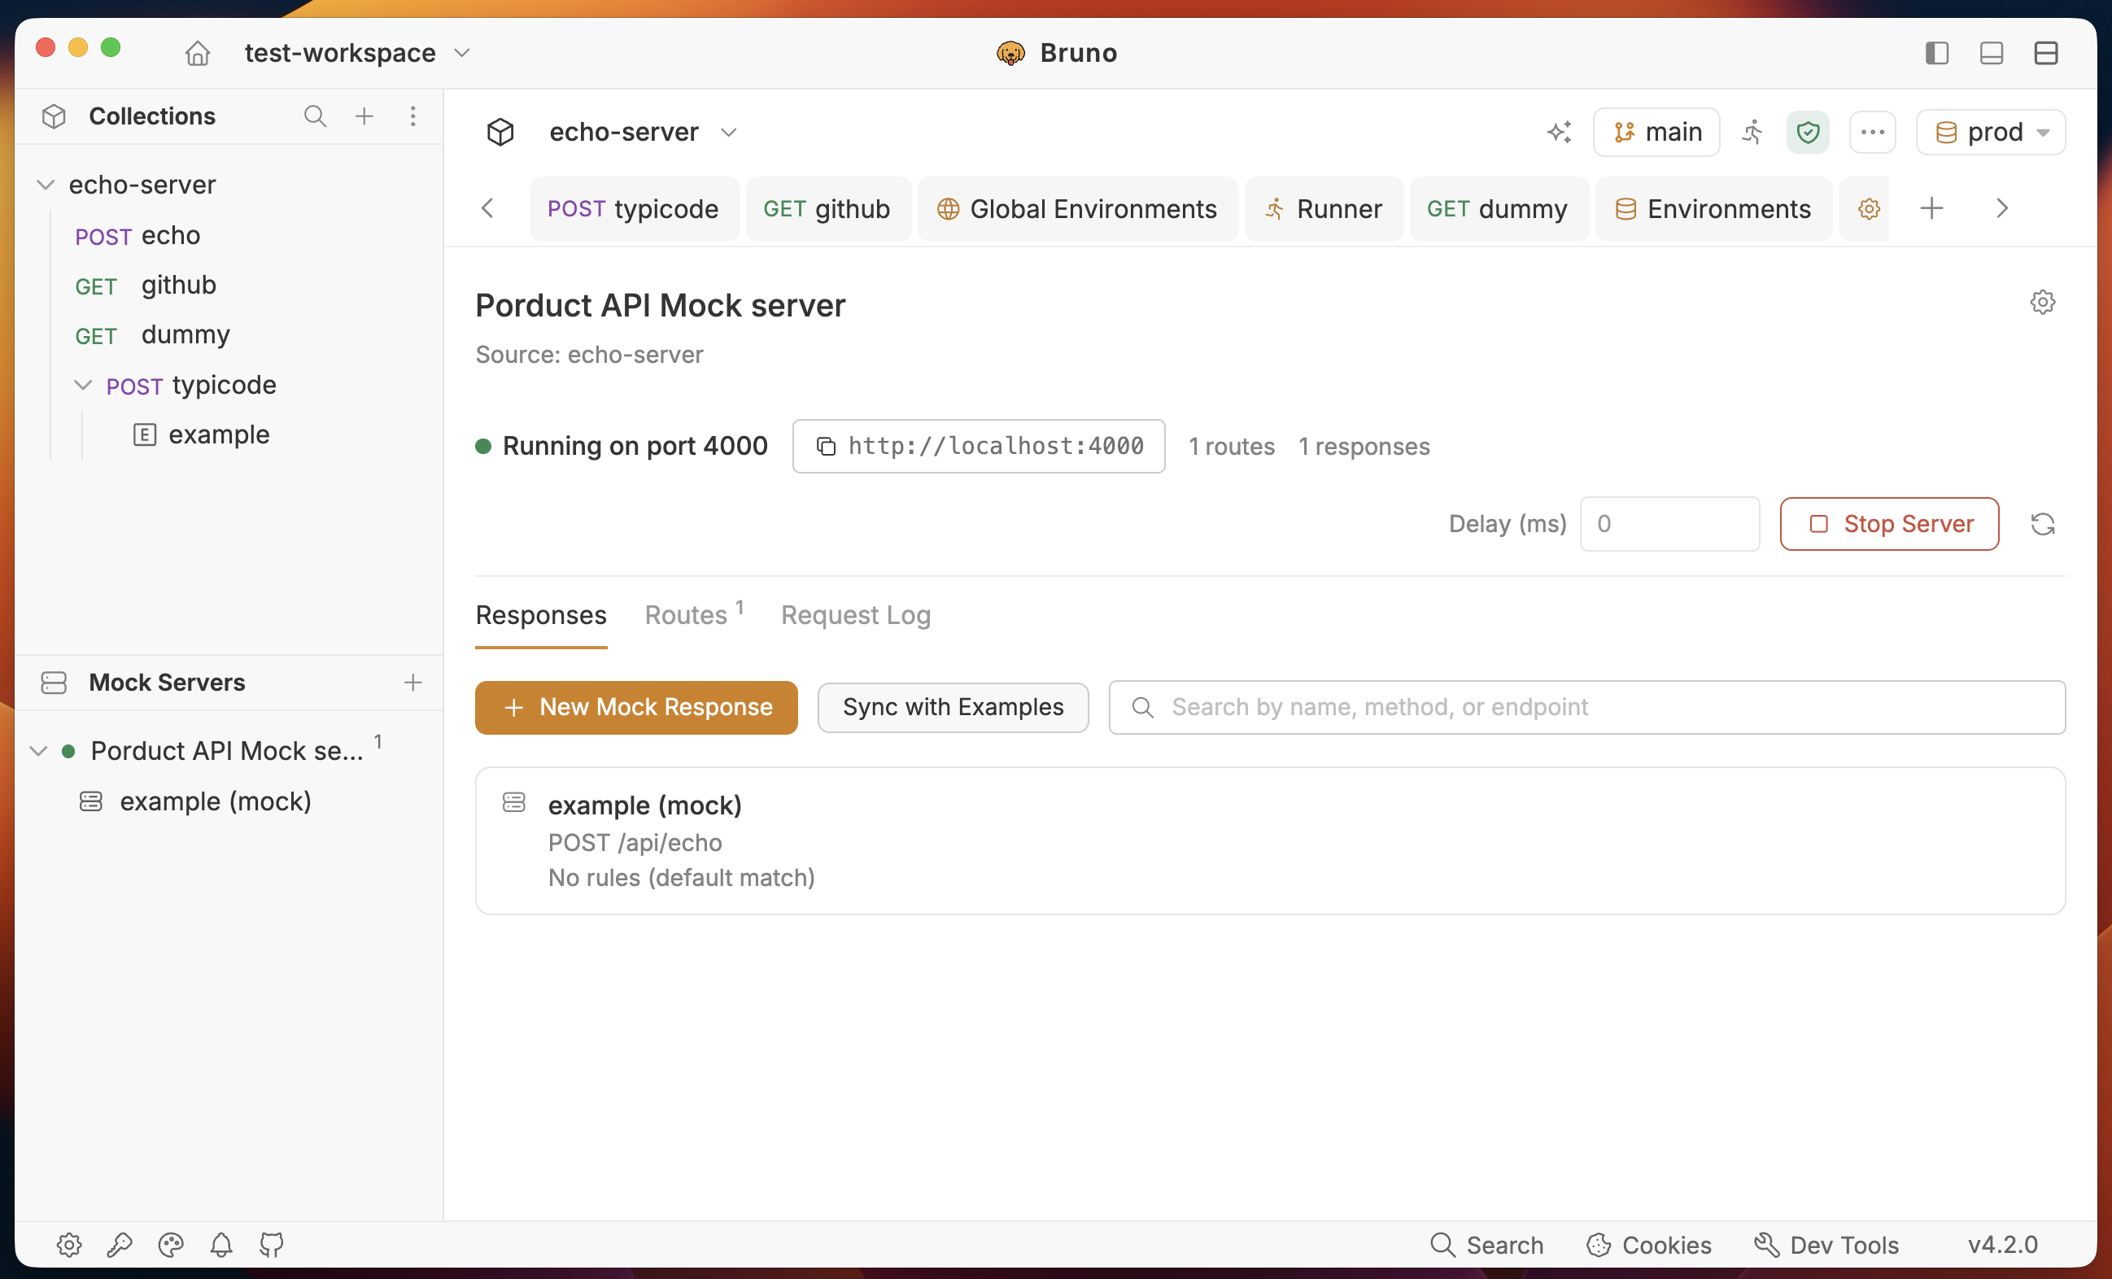Viewport: 2112px width, 1279px height.
Task: Open the echo-server collection header dropdown
Action: (x=642, y=132)
